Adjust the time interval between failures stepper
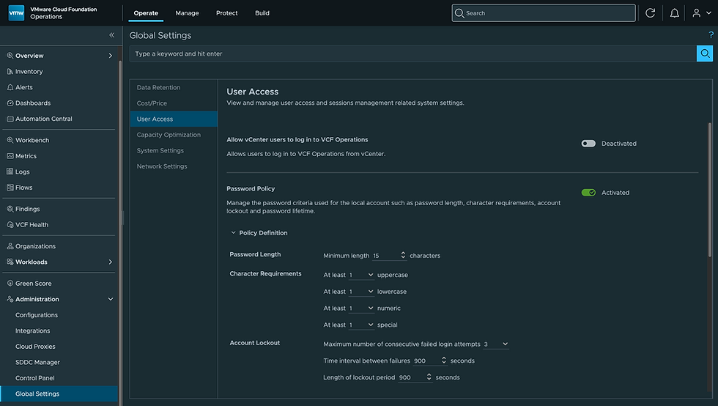This screenshot has width=718, height=406. pyautogui.click(x=444, y=360)
